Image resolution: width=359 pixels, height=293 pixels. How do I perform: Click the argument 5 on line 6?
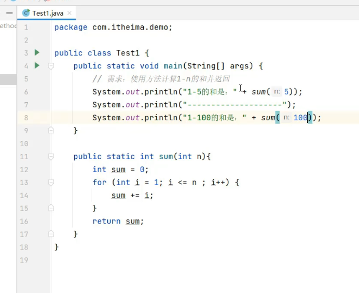286,92
